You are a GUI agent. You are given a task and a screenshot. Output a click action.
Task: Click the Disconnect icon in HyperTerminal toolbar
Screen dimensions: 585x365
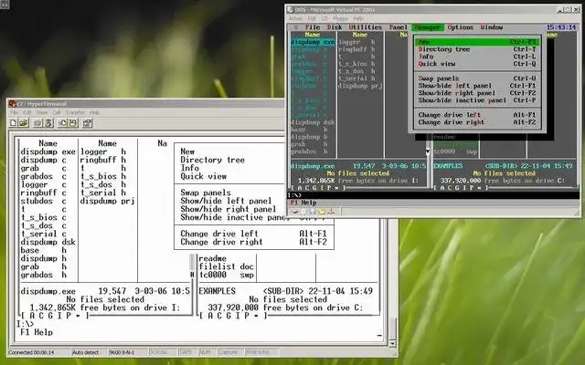tap(48, 123)
